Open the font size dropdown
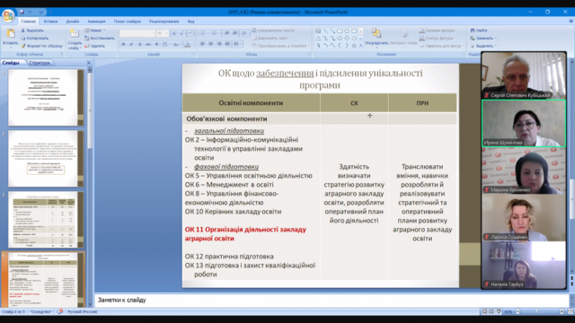Screen dimensions: 575x323 [162, 33]
